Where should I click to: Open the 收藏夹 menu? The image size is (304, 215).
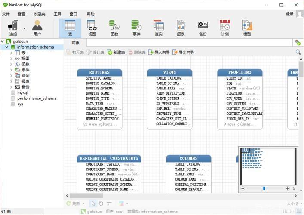pyautogui.click(x=40, y=14)
